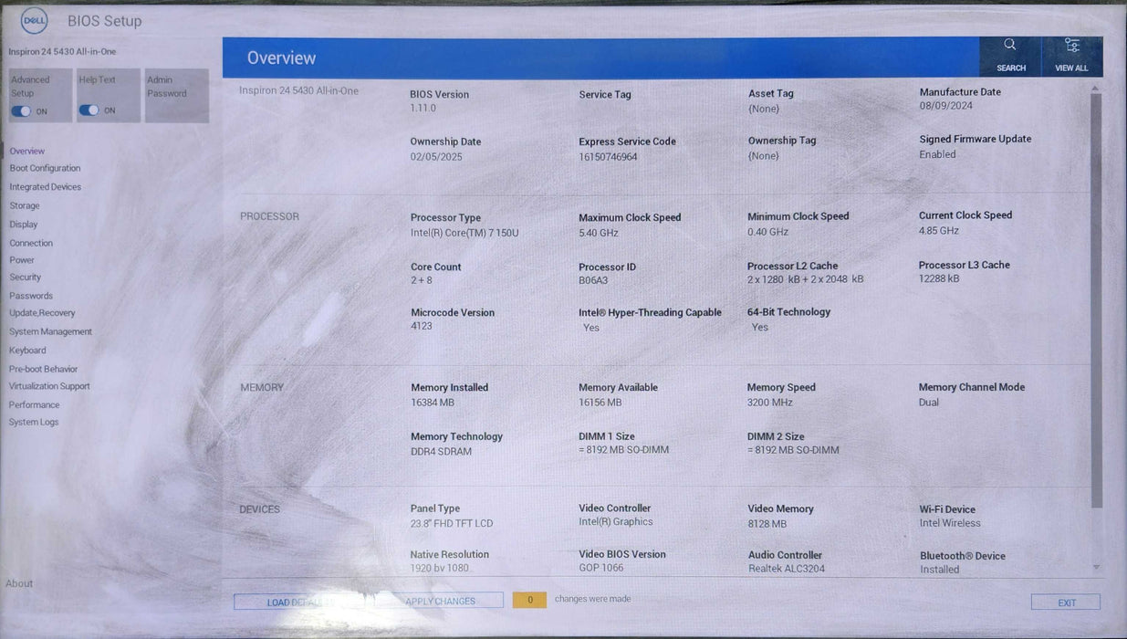Click the VIEW ALL icon

(x=1071, y=56)
